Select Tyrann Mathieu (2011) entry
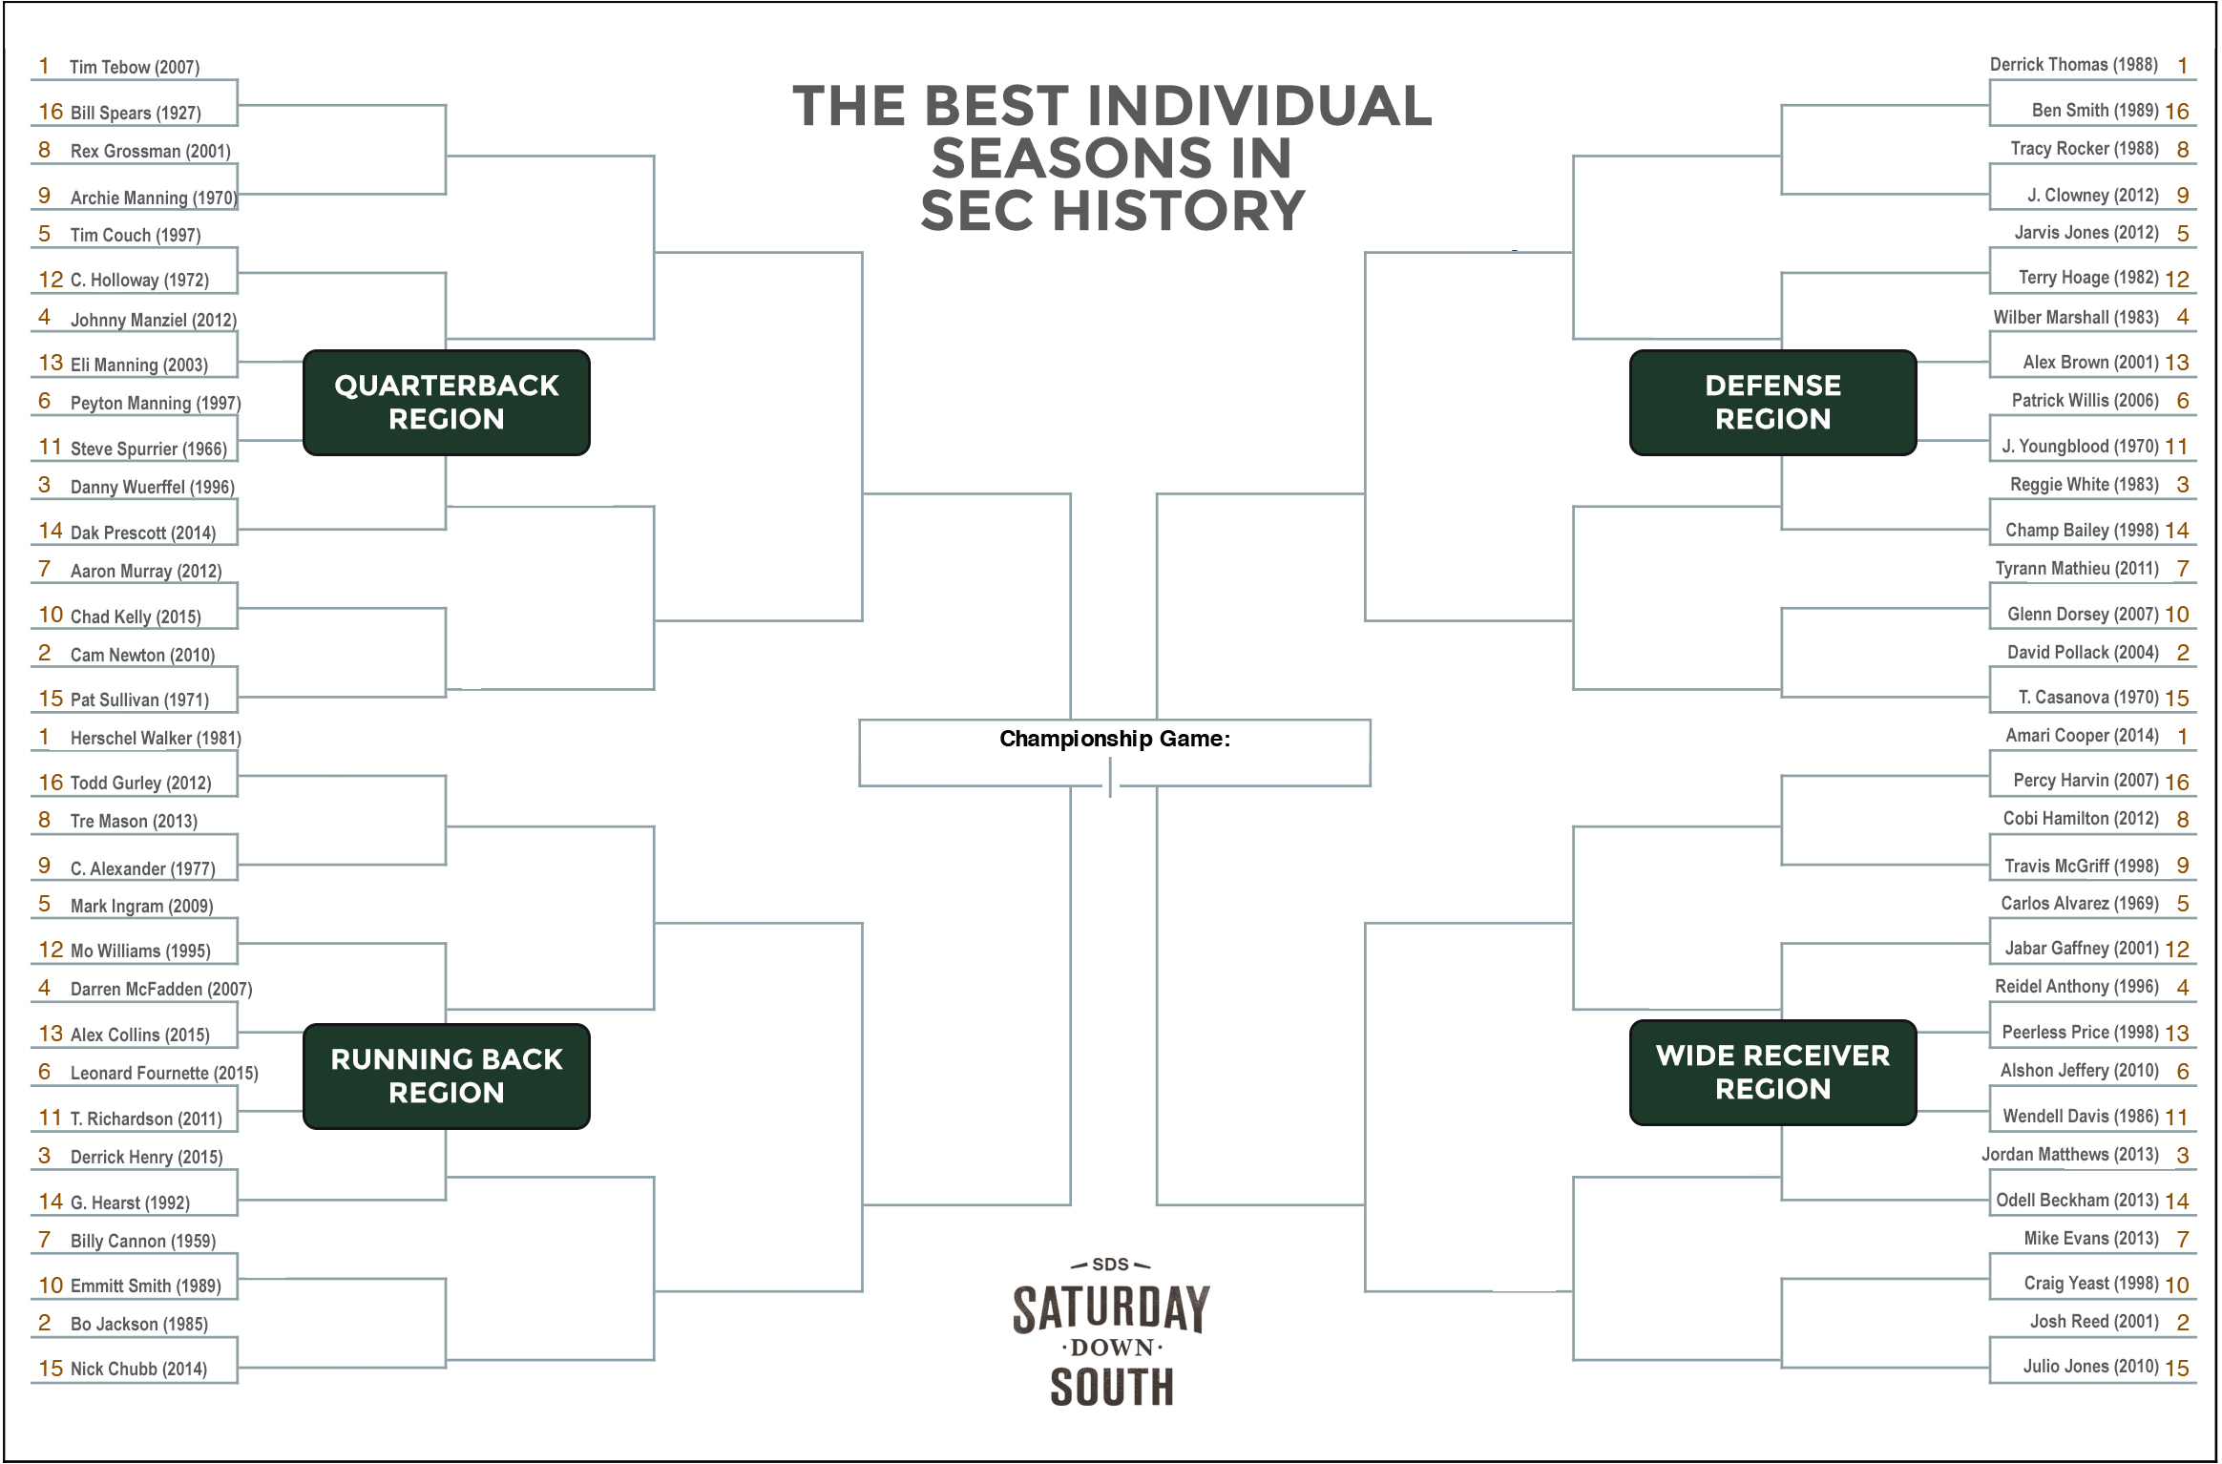2222x1464 pixels. [x=2077, y=568]
